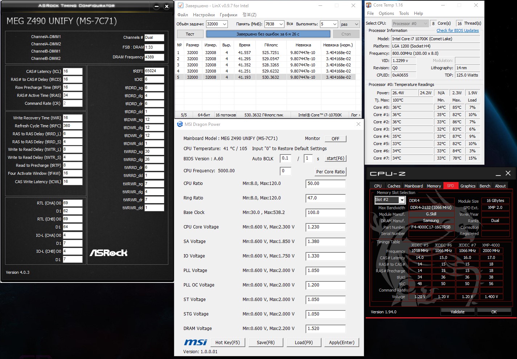Click the CPU Core Voltage input field
This screenshot has height=359, width=517.
pos(325,227)
